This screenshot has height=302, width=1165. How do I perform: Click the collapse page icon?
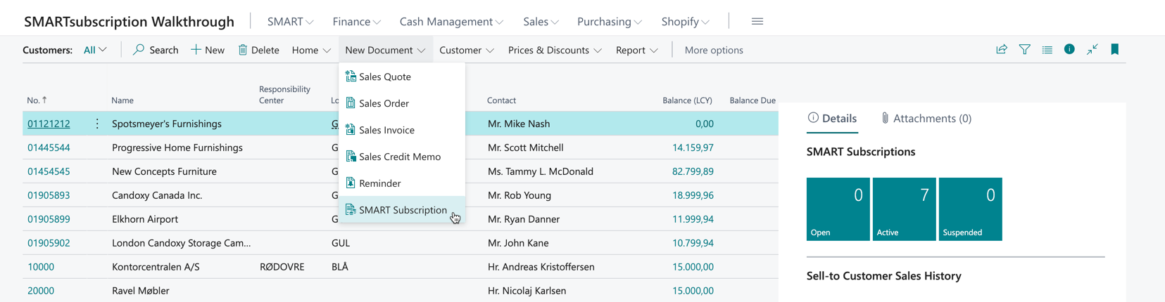pos(1092,49)
